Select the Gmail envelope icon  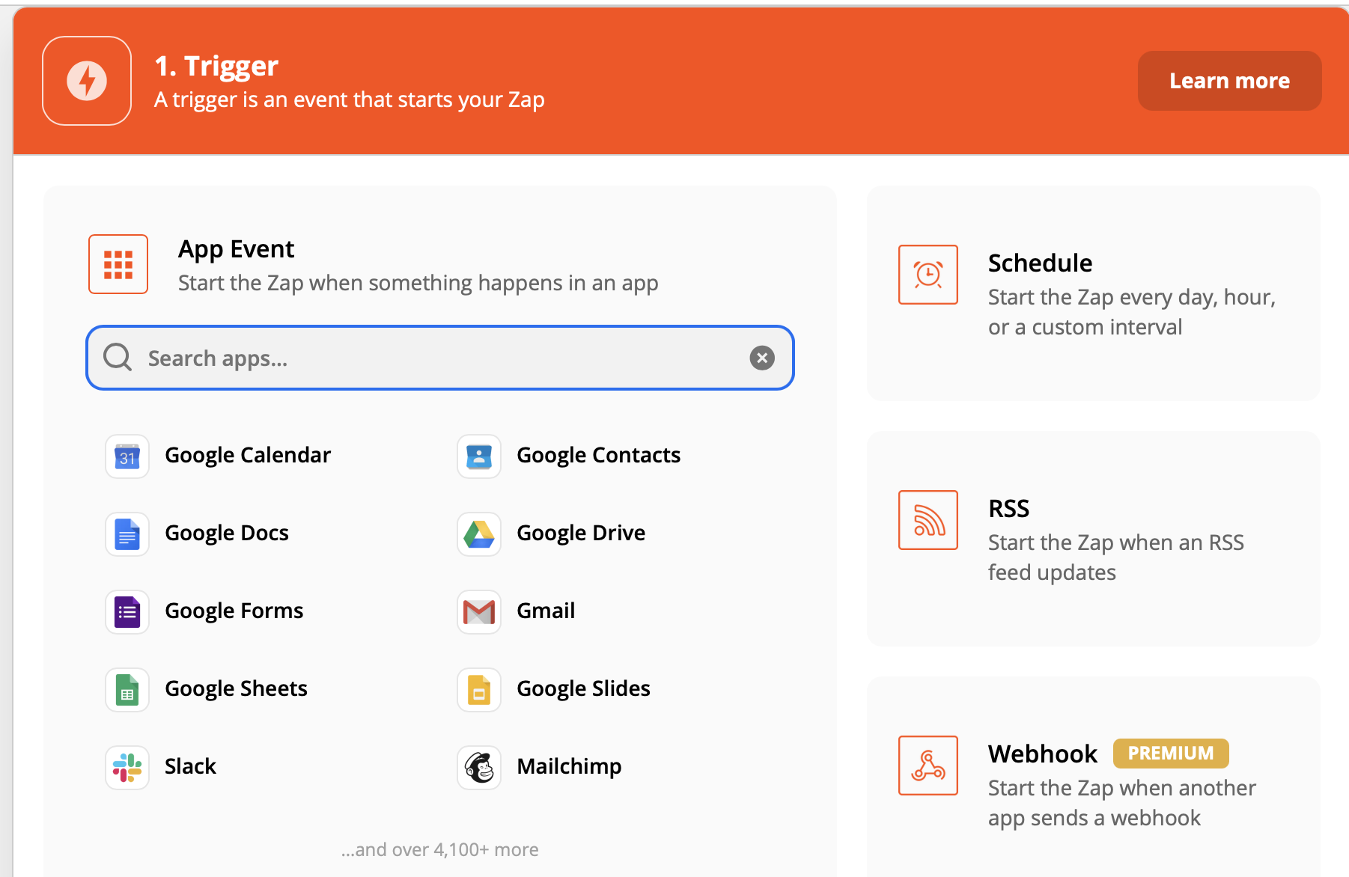pyautogui.click(x=479, y=612)
